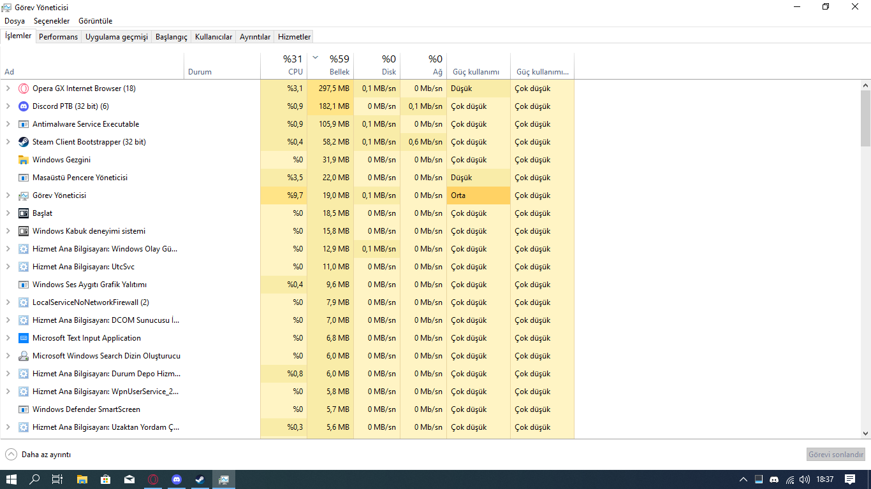This screenshot has height=489, width=871.
Task: Click the vertical scrollbar thumb
Action: (865, 118)
